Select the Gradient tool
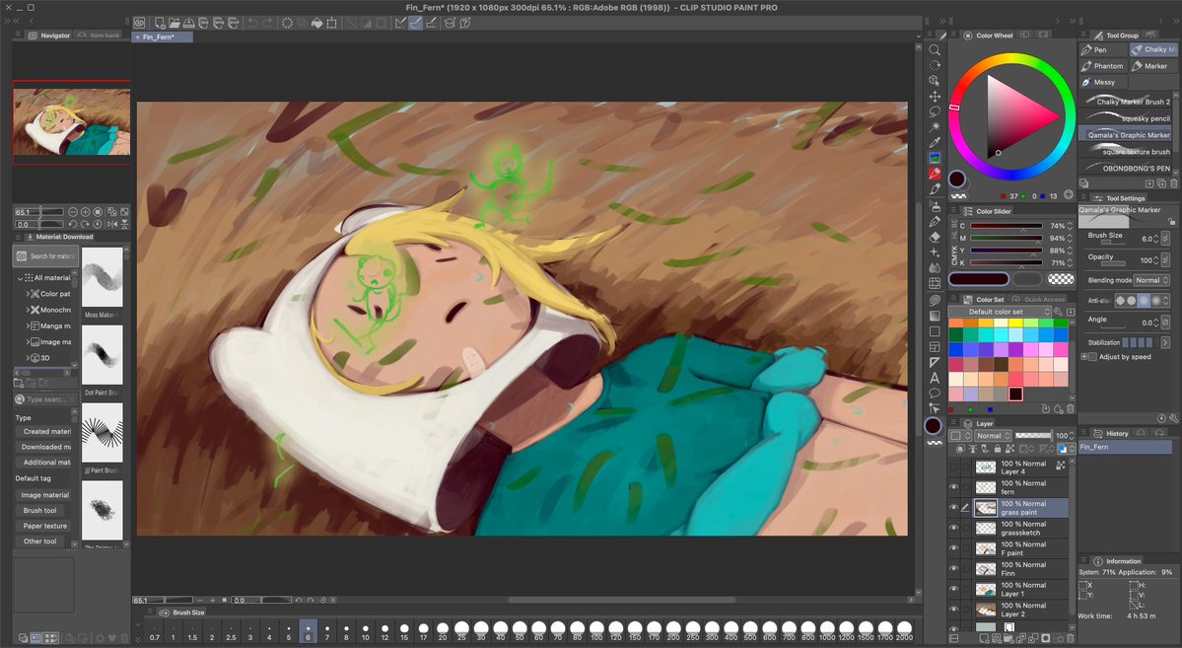Viewport: 1182px width, 648px height. point(934,316)
